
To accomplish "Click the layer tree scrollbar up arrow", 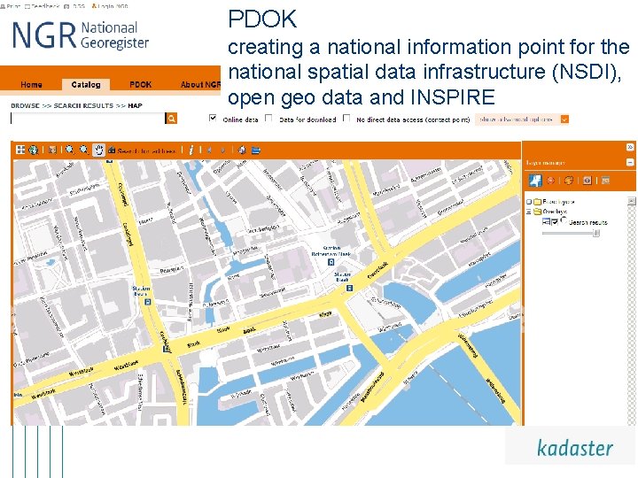I will 631,201.
